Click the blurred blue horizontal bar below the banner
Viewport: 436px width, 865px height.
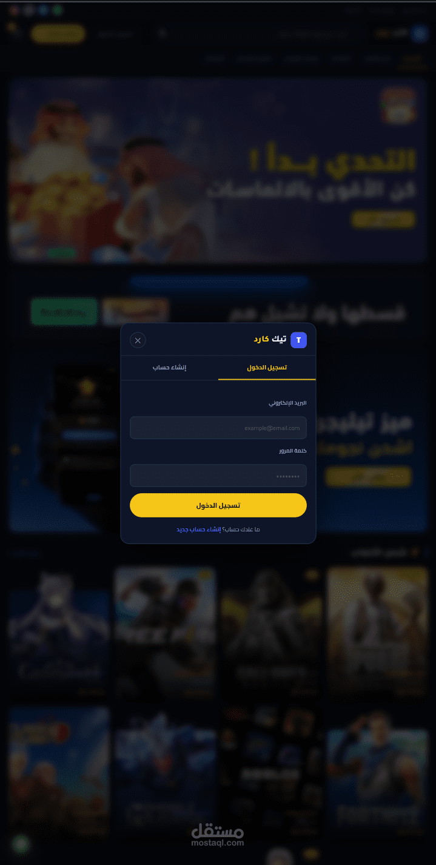[220, 282]
